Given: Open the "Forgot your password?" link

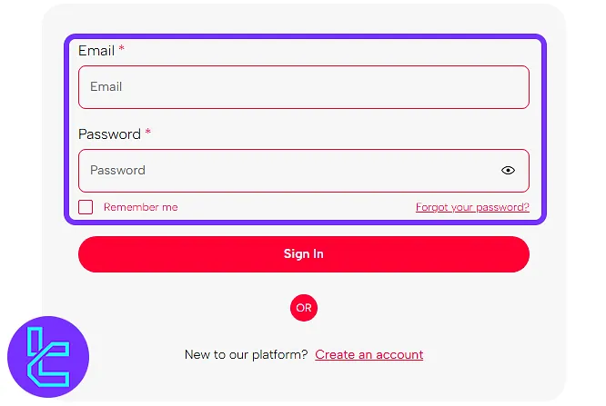Looking at the screenshot, I should [x=472, y=207].
